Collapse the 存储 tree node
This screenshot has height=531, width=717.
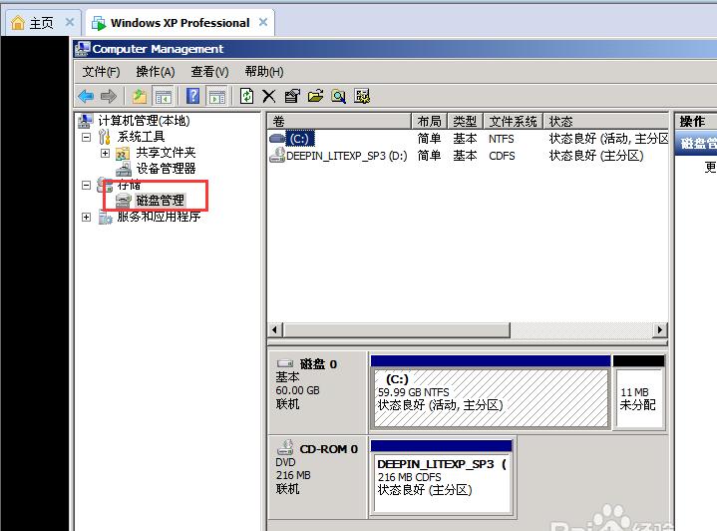(86, 185)
